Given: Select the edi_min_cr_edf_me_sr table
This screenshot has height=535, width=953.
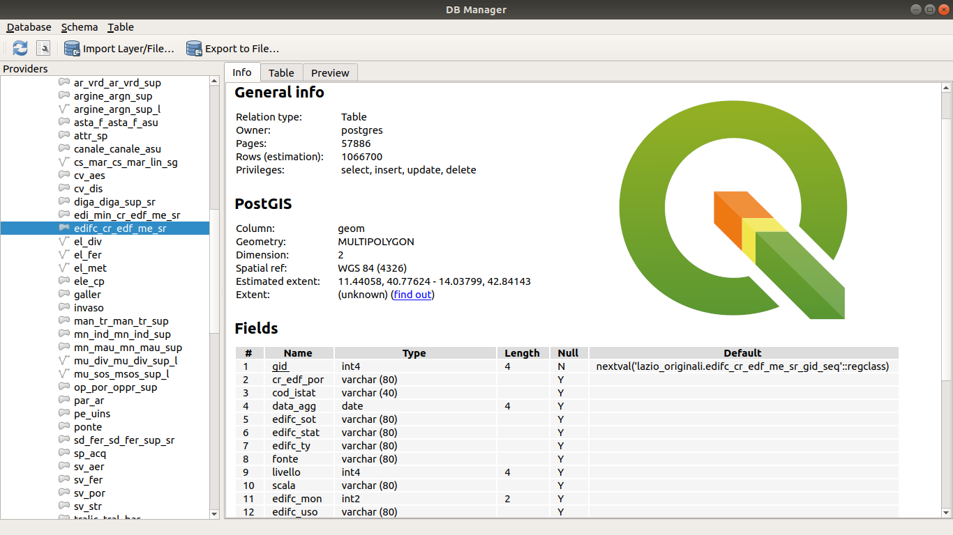Looking at the screenshot, I should coord(126,215).
